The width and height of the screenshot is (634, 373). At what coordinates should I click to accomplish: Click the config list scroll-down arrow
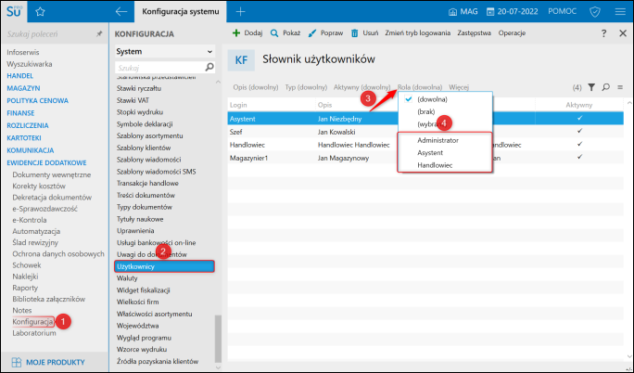(x=219, y=367)
